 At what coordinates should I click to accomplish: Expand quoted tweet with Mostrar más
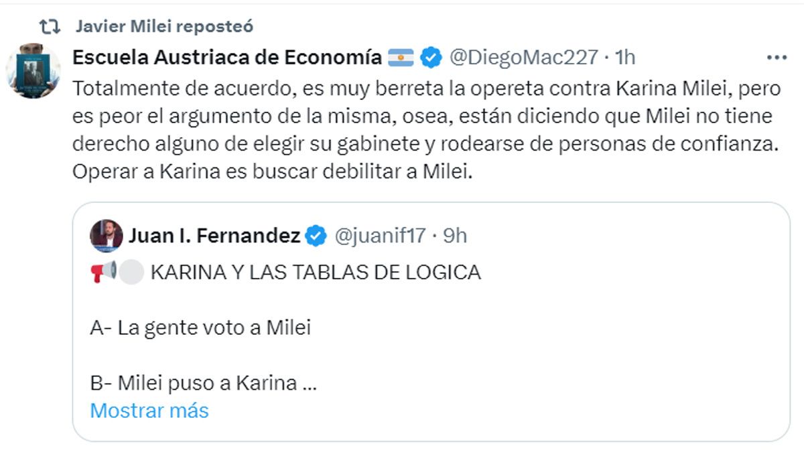click(149, 410)
